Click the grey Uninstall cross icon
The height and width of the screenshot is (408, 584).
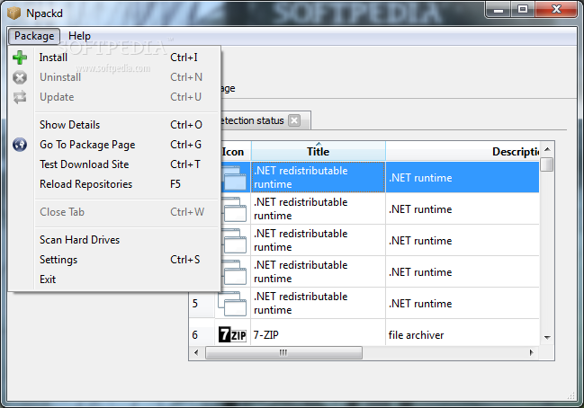tap(20, 77)
